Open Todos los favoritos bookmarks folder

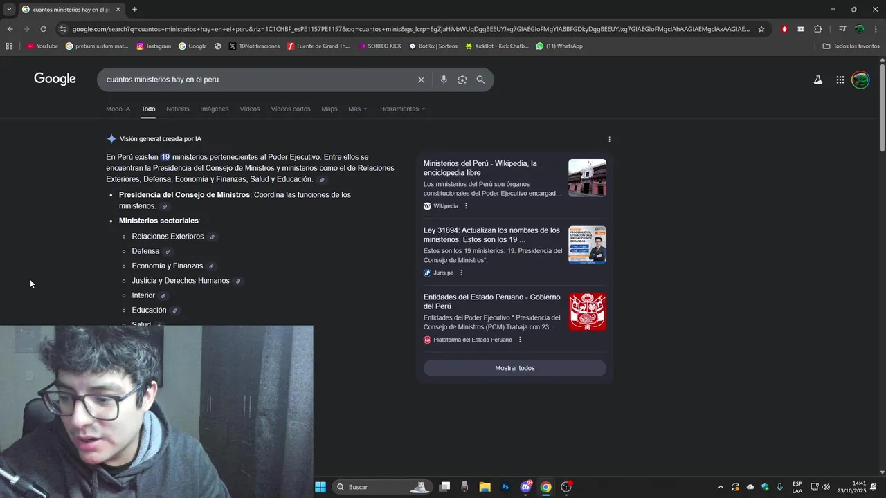point(851,46)
